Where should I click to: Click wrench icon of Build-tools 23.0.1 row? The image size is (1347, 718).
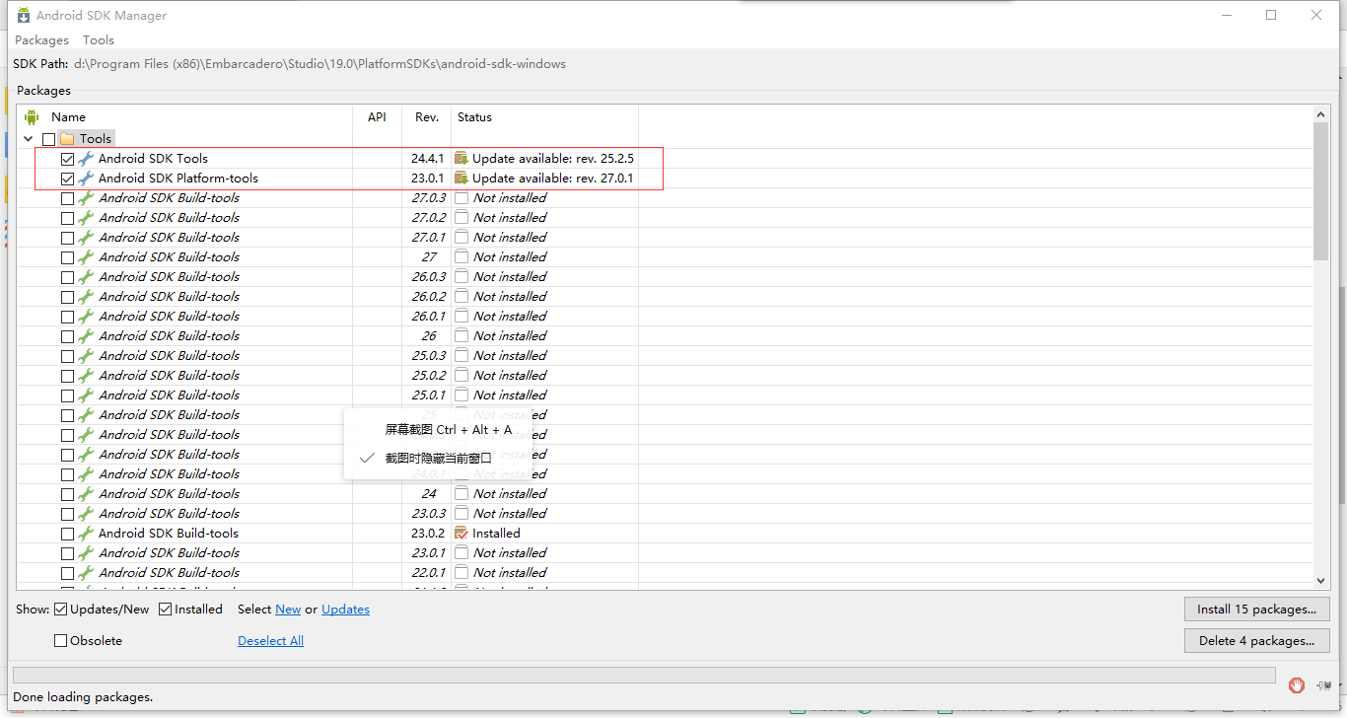coord(86,553)
